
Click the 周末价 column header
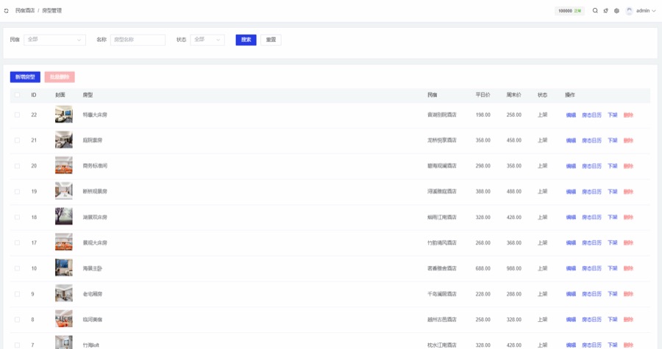click(x=513, y=95)
